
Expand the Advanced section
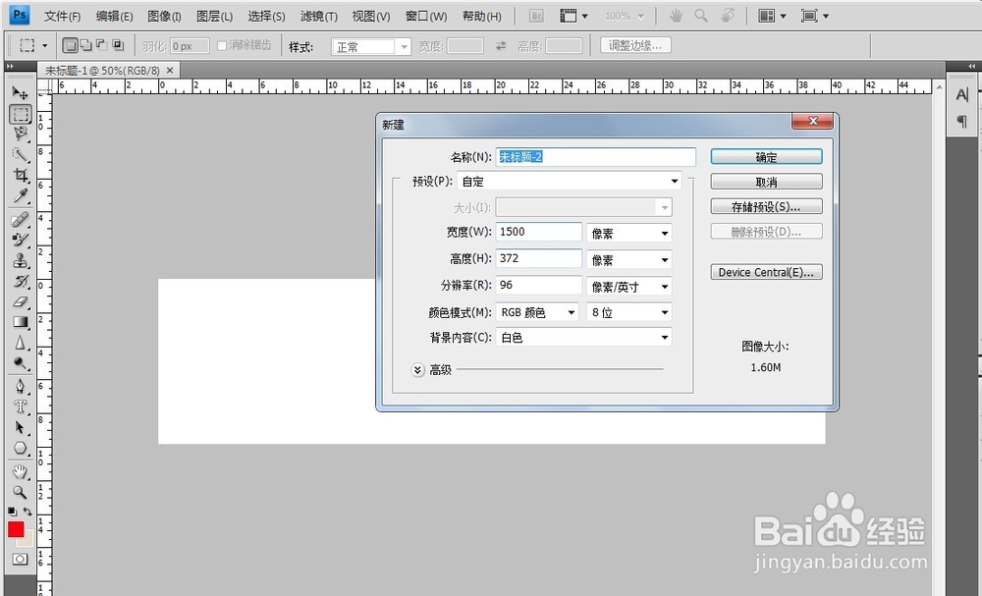tap(417, 370)
